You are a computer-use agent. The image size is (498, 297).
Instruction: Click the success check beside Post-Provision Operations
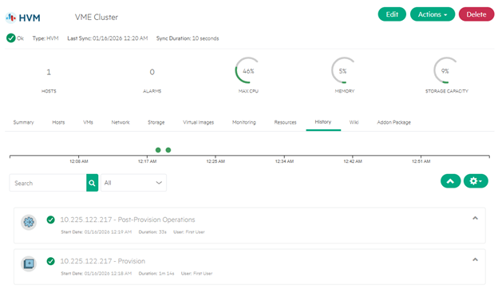(50, 220)
